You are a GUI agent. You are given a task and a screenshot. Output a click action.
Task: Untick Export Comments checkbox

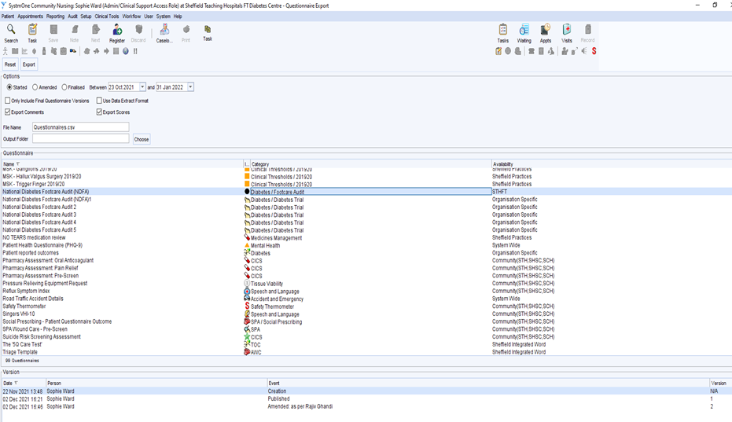tap(8, 112)
